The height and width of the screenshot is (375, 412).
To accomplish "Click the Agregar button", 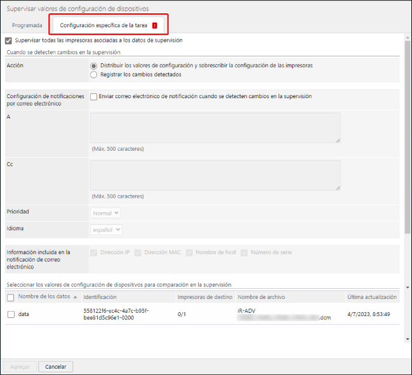I will pos(19,367).
